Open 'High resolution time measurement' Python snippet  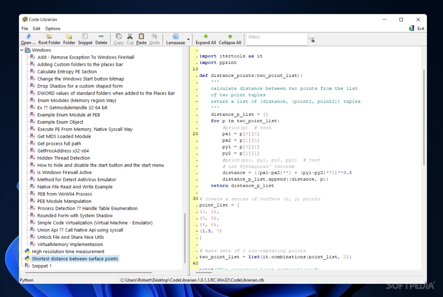[x=68, y=252]
